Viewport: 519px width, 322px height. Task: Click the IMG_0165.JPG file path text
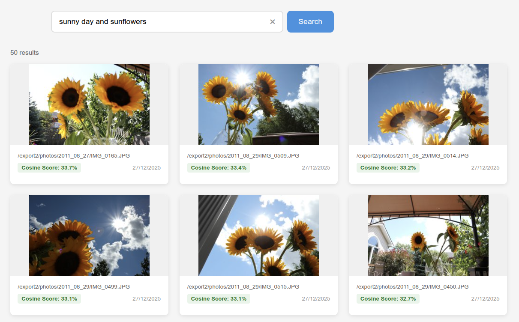tap(74, 156)
